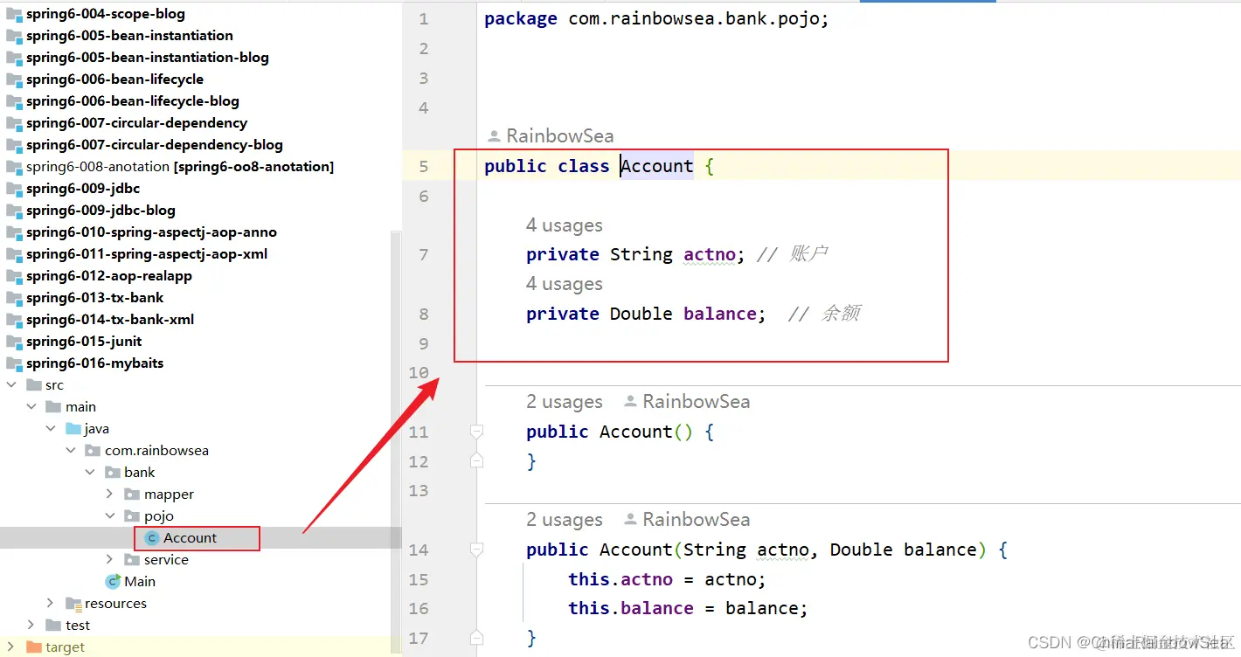This screenshot has height=657, width=1241.
Task: Select module spring6-004-scope-blog
Action: [x=106, y=14]
